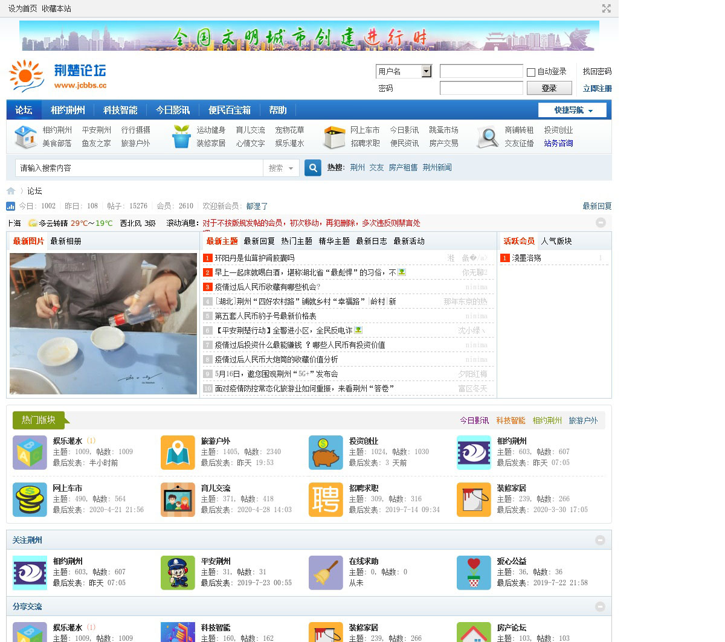Open thread 第五套人民币豹子号最新价格表
This screenshot has width=725, height=642.
(265, 316)
